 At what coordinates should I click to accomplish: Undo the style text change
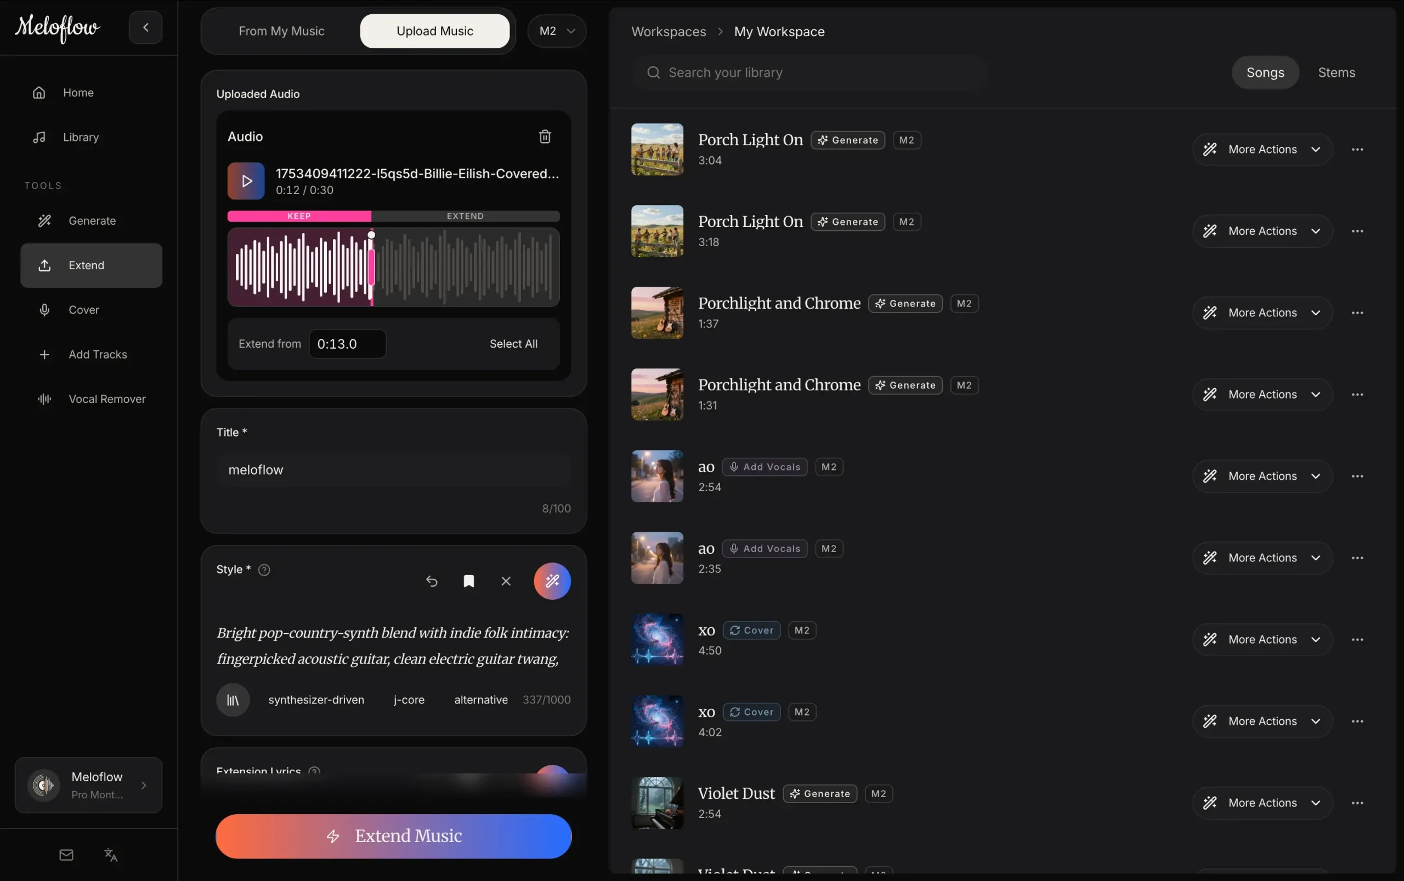[x=431, y=581]
